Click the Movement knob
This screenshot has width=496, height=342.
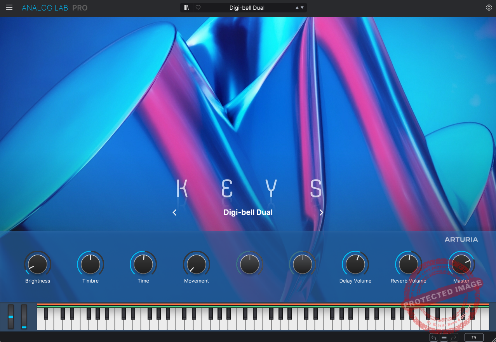point(197,264)
